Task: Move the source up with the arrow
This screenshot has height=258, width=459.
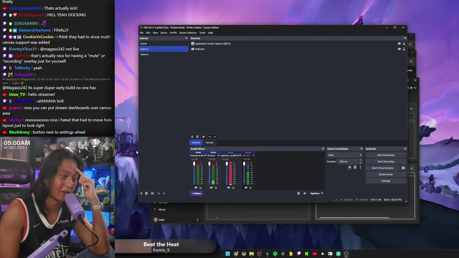Action: coord(210,137)
